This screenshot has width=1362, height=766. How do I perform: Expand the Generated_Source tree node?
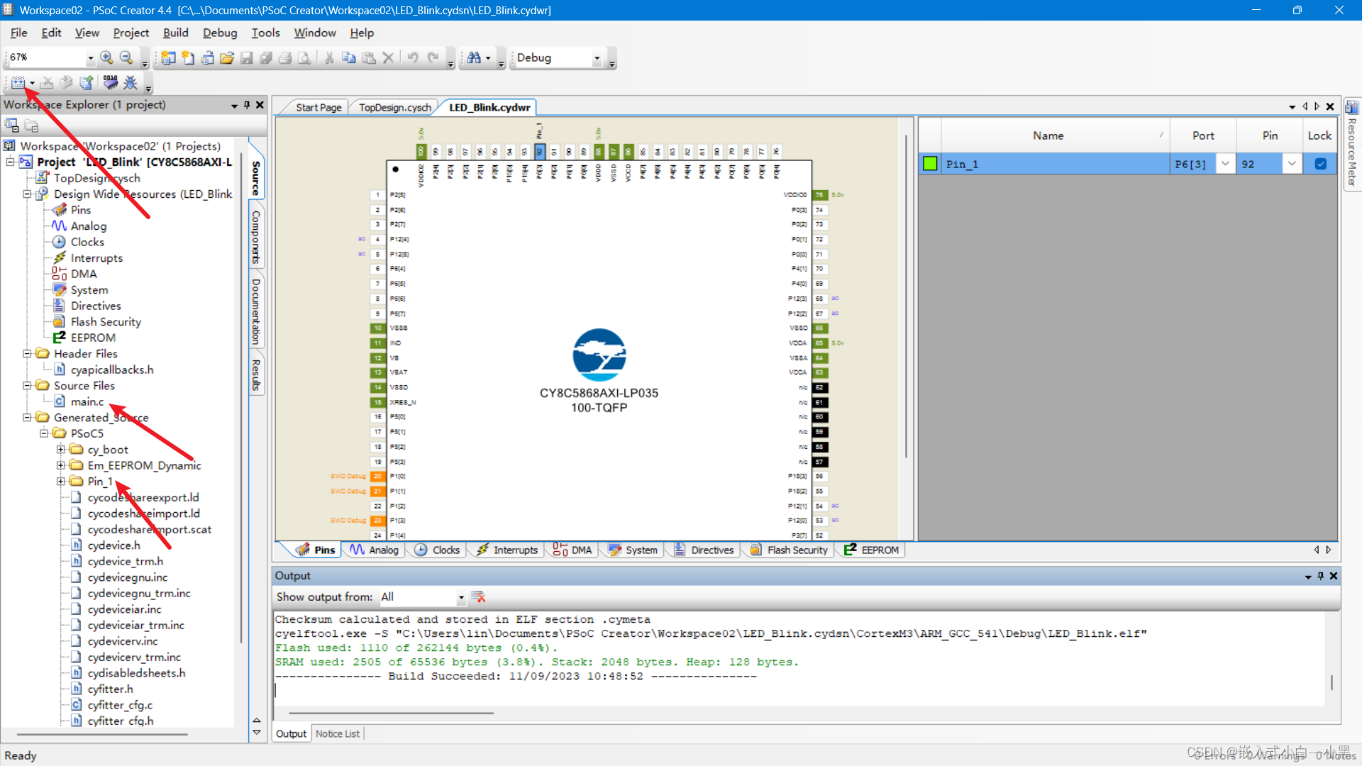tap(28, 417)
